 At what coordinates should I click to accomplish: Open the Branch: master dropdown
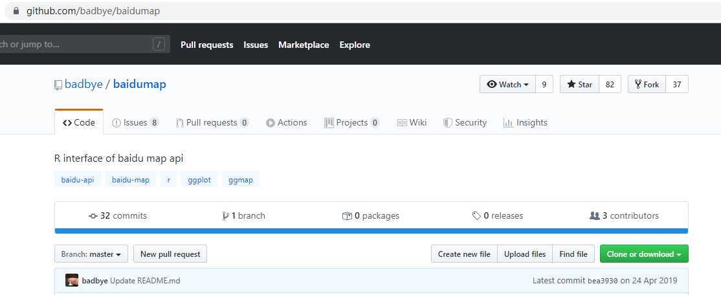click(91, 254)
